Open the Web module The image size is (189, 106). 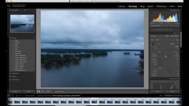click(180, 6)
